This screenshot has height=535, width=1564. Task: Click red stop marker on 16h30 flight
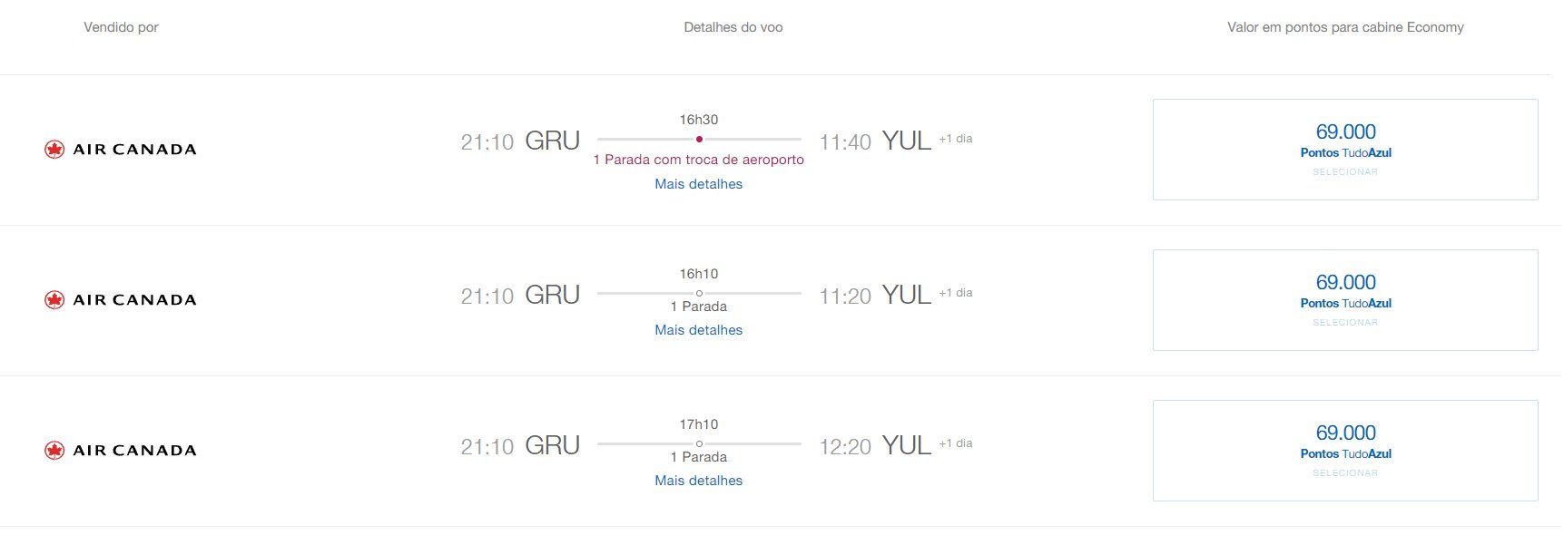click(699, 139)
